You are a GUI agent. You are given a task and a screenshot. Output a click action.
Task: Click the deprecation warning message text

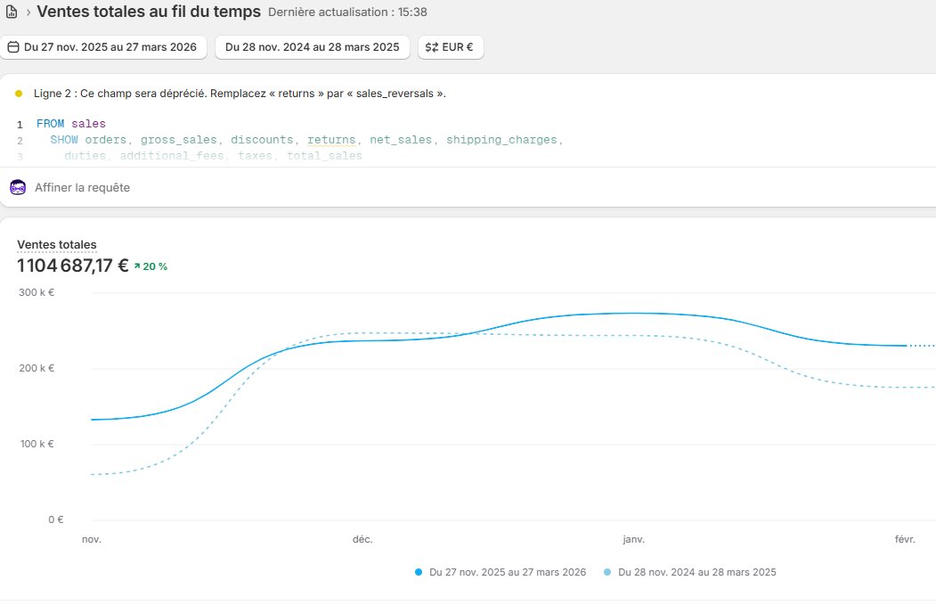[240, 94]
